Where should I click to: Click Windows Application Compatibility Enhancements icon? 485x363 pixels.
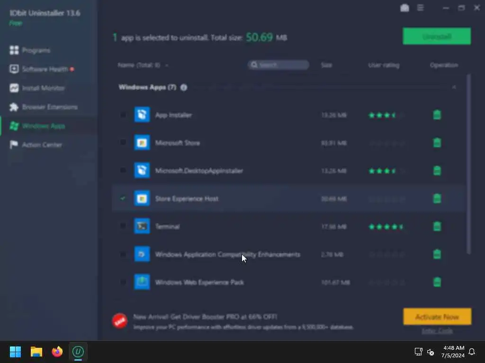pos(142,254)
